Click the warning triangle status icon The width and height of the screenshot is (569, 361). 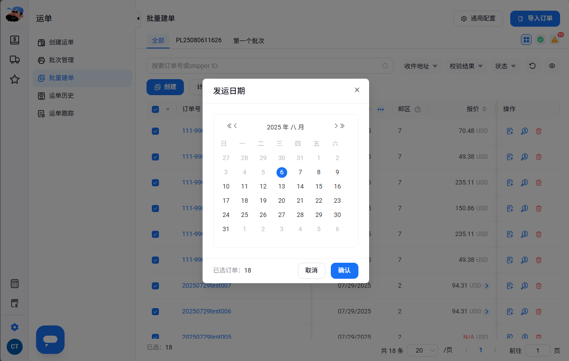[x=554, y=40]
